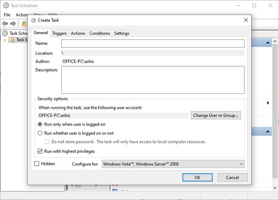279x200 pixels.
Task: Click into the Name text field
Action: (152, 44)
